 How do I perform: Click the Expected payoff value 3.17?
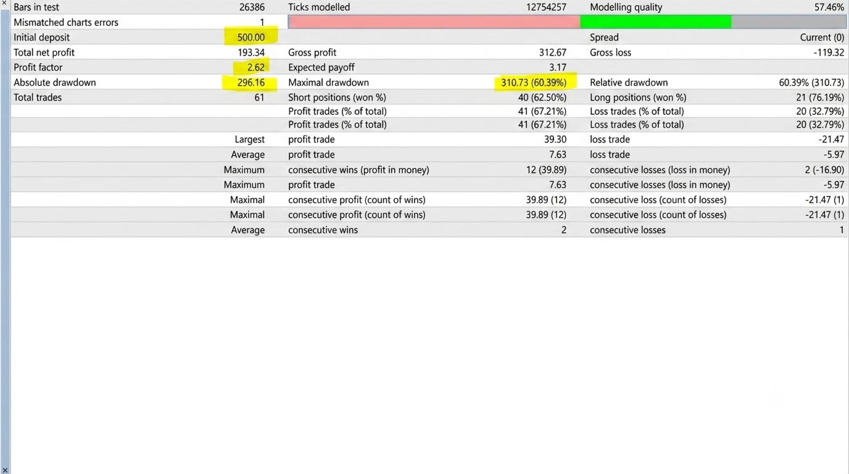pyautogui.click(x=558, y=67)
